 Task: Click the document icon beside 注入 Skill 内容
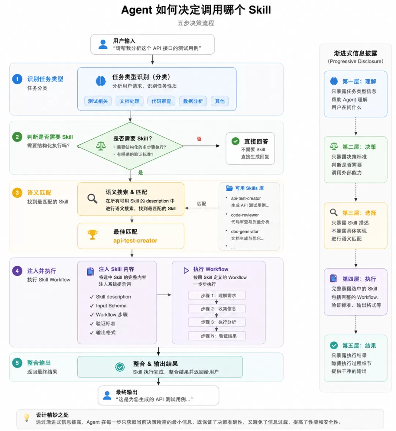(x=91, y=271)
